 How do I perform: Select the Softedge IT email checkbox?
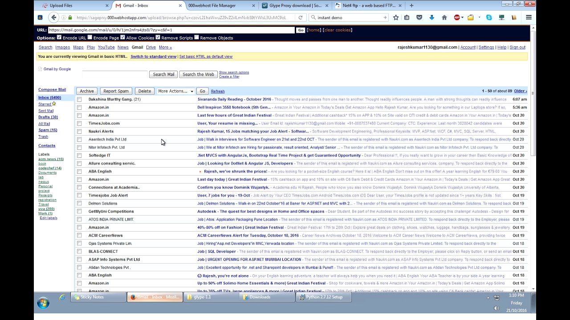[x=79, y=156]
